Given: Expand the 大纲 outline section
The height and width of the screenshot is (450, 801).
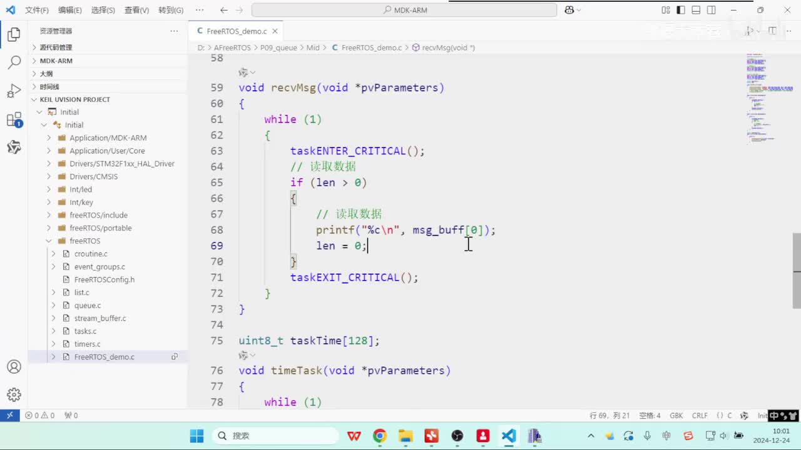Looking at the screenshot, I should 108,74.
